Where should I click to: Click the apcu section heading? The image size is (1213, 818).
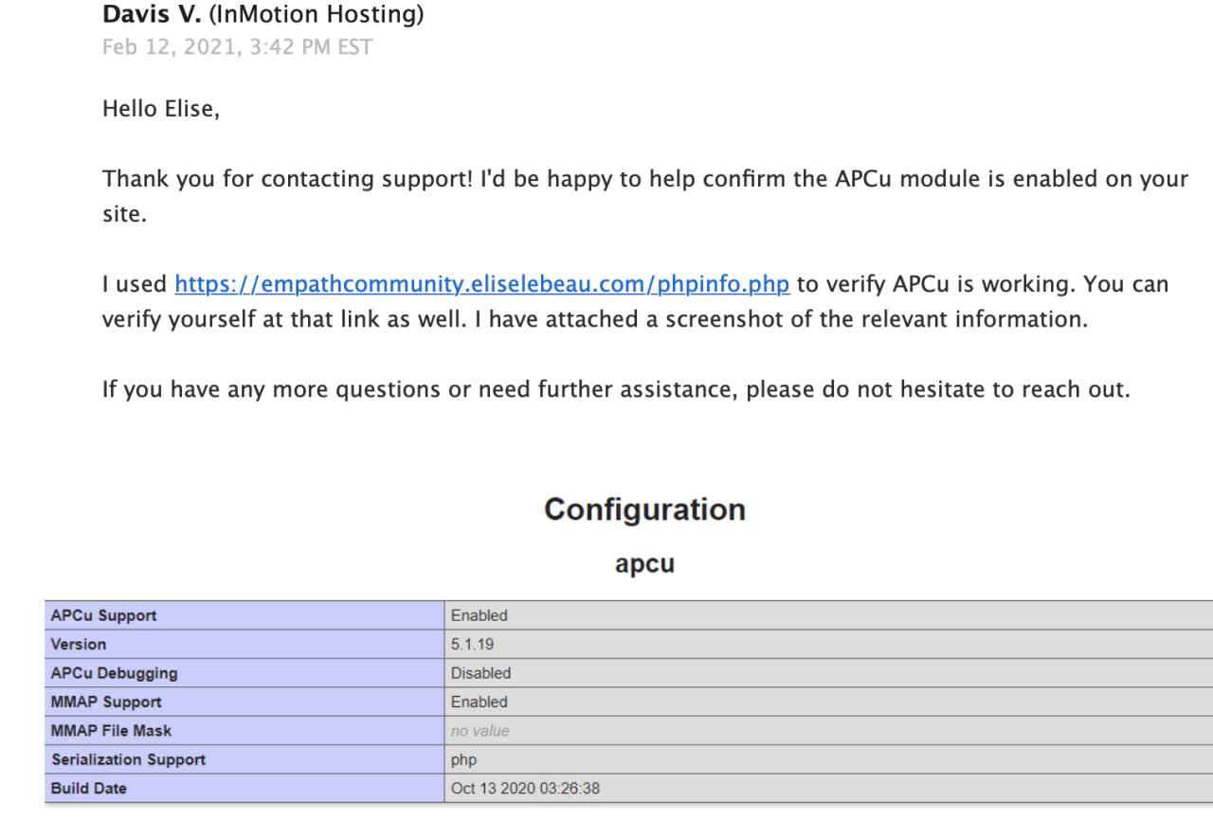coord(644,563)
